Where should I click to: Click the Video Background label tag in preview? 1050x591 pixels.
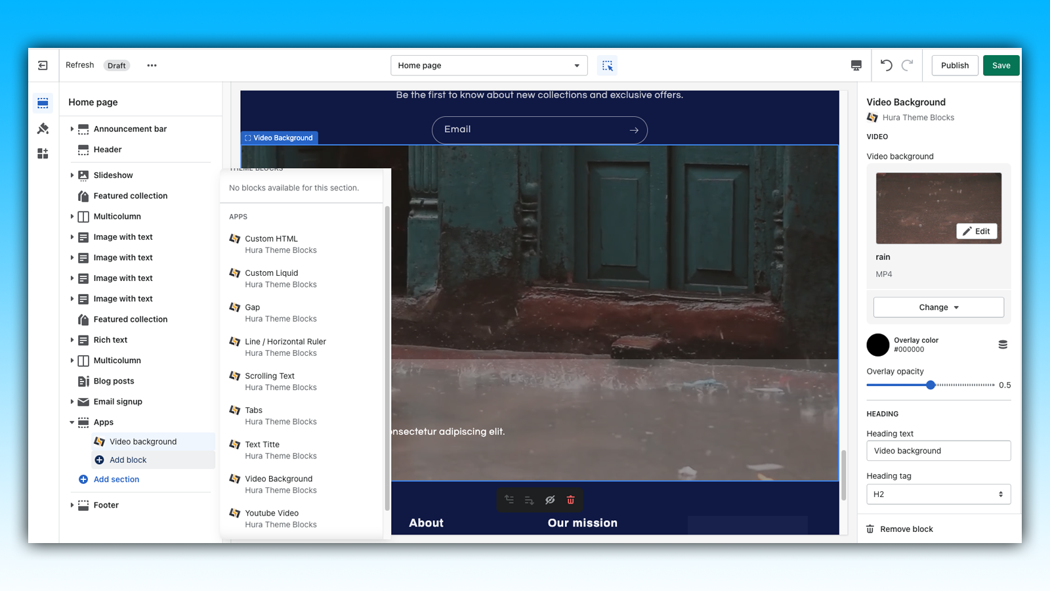(x=280, y=138)
